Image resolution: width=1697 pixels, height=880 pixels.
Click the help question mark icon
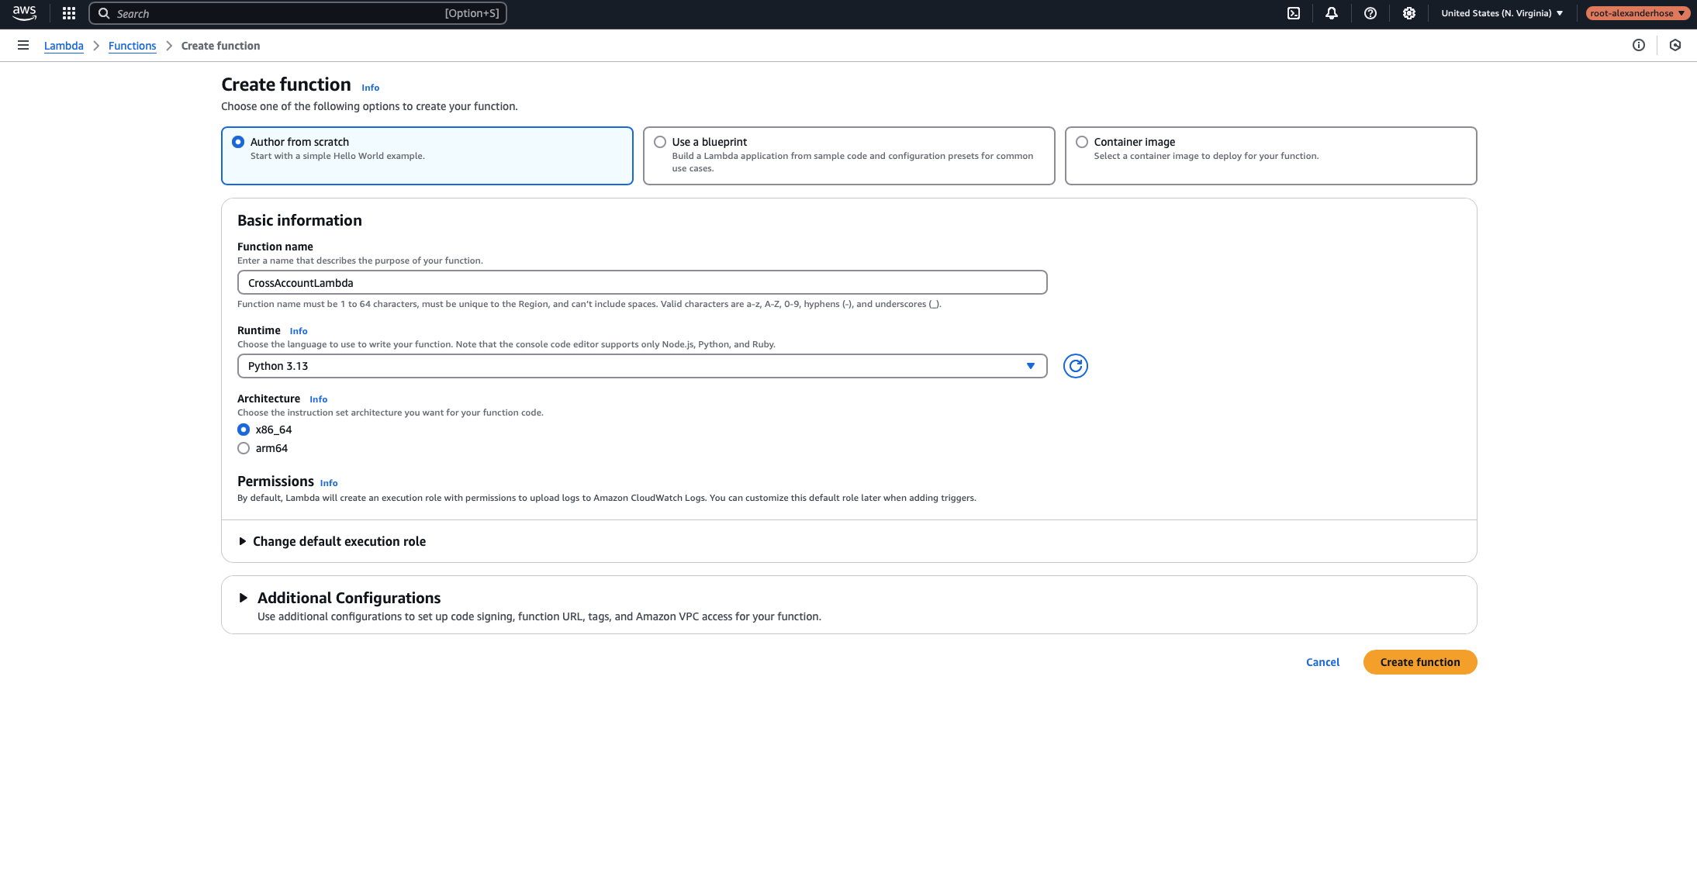click(1369, 13)
